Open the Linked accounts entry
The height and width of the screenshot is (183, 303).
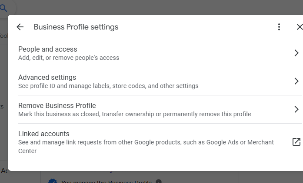click(x=44, y=134)
